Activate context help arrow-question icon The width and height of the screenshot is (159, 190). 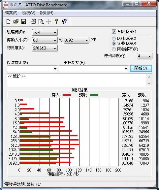pos(64,21)
